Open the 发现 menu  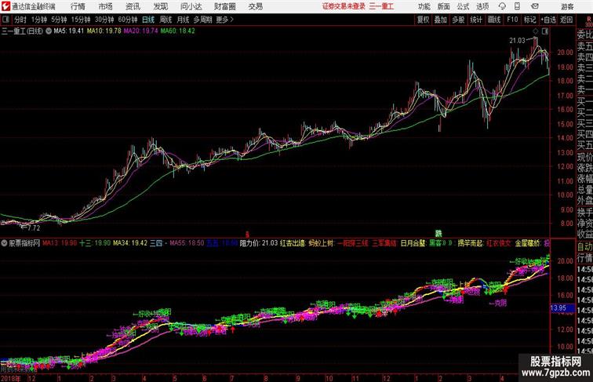tap(161, 6)
